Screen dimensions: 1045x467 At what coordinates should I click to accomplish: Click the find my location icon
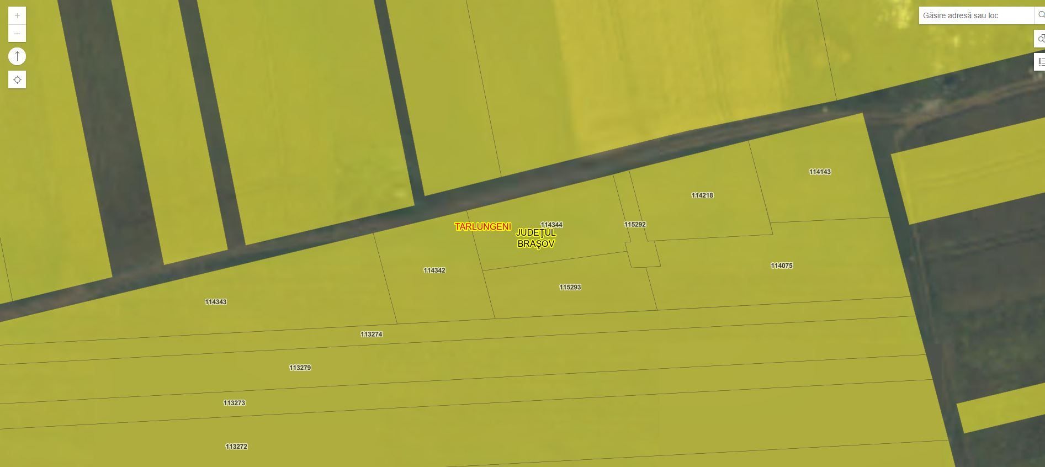17,80
